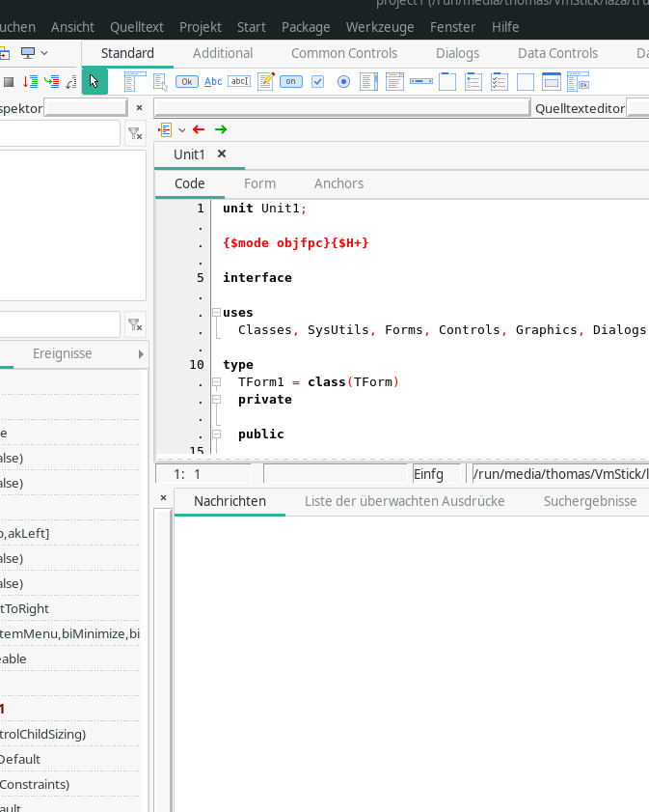Select the arrow selection tool in palette
The width and height of the screenshot is (649, 812).
click(x=95, y=81)
